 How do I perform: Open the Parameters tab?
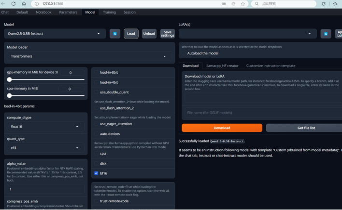[68, 12]
